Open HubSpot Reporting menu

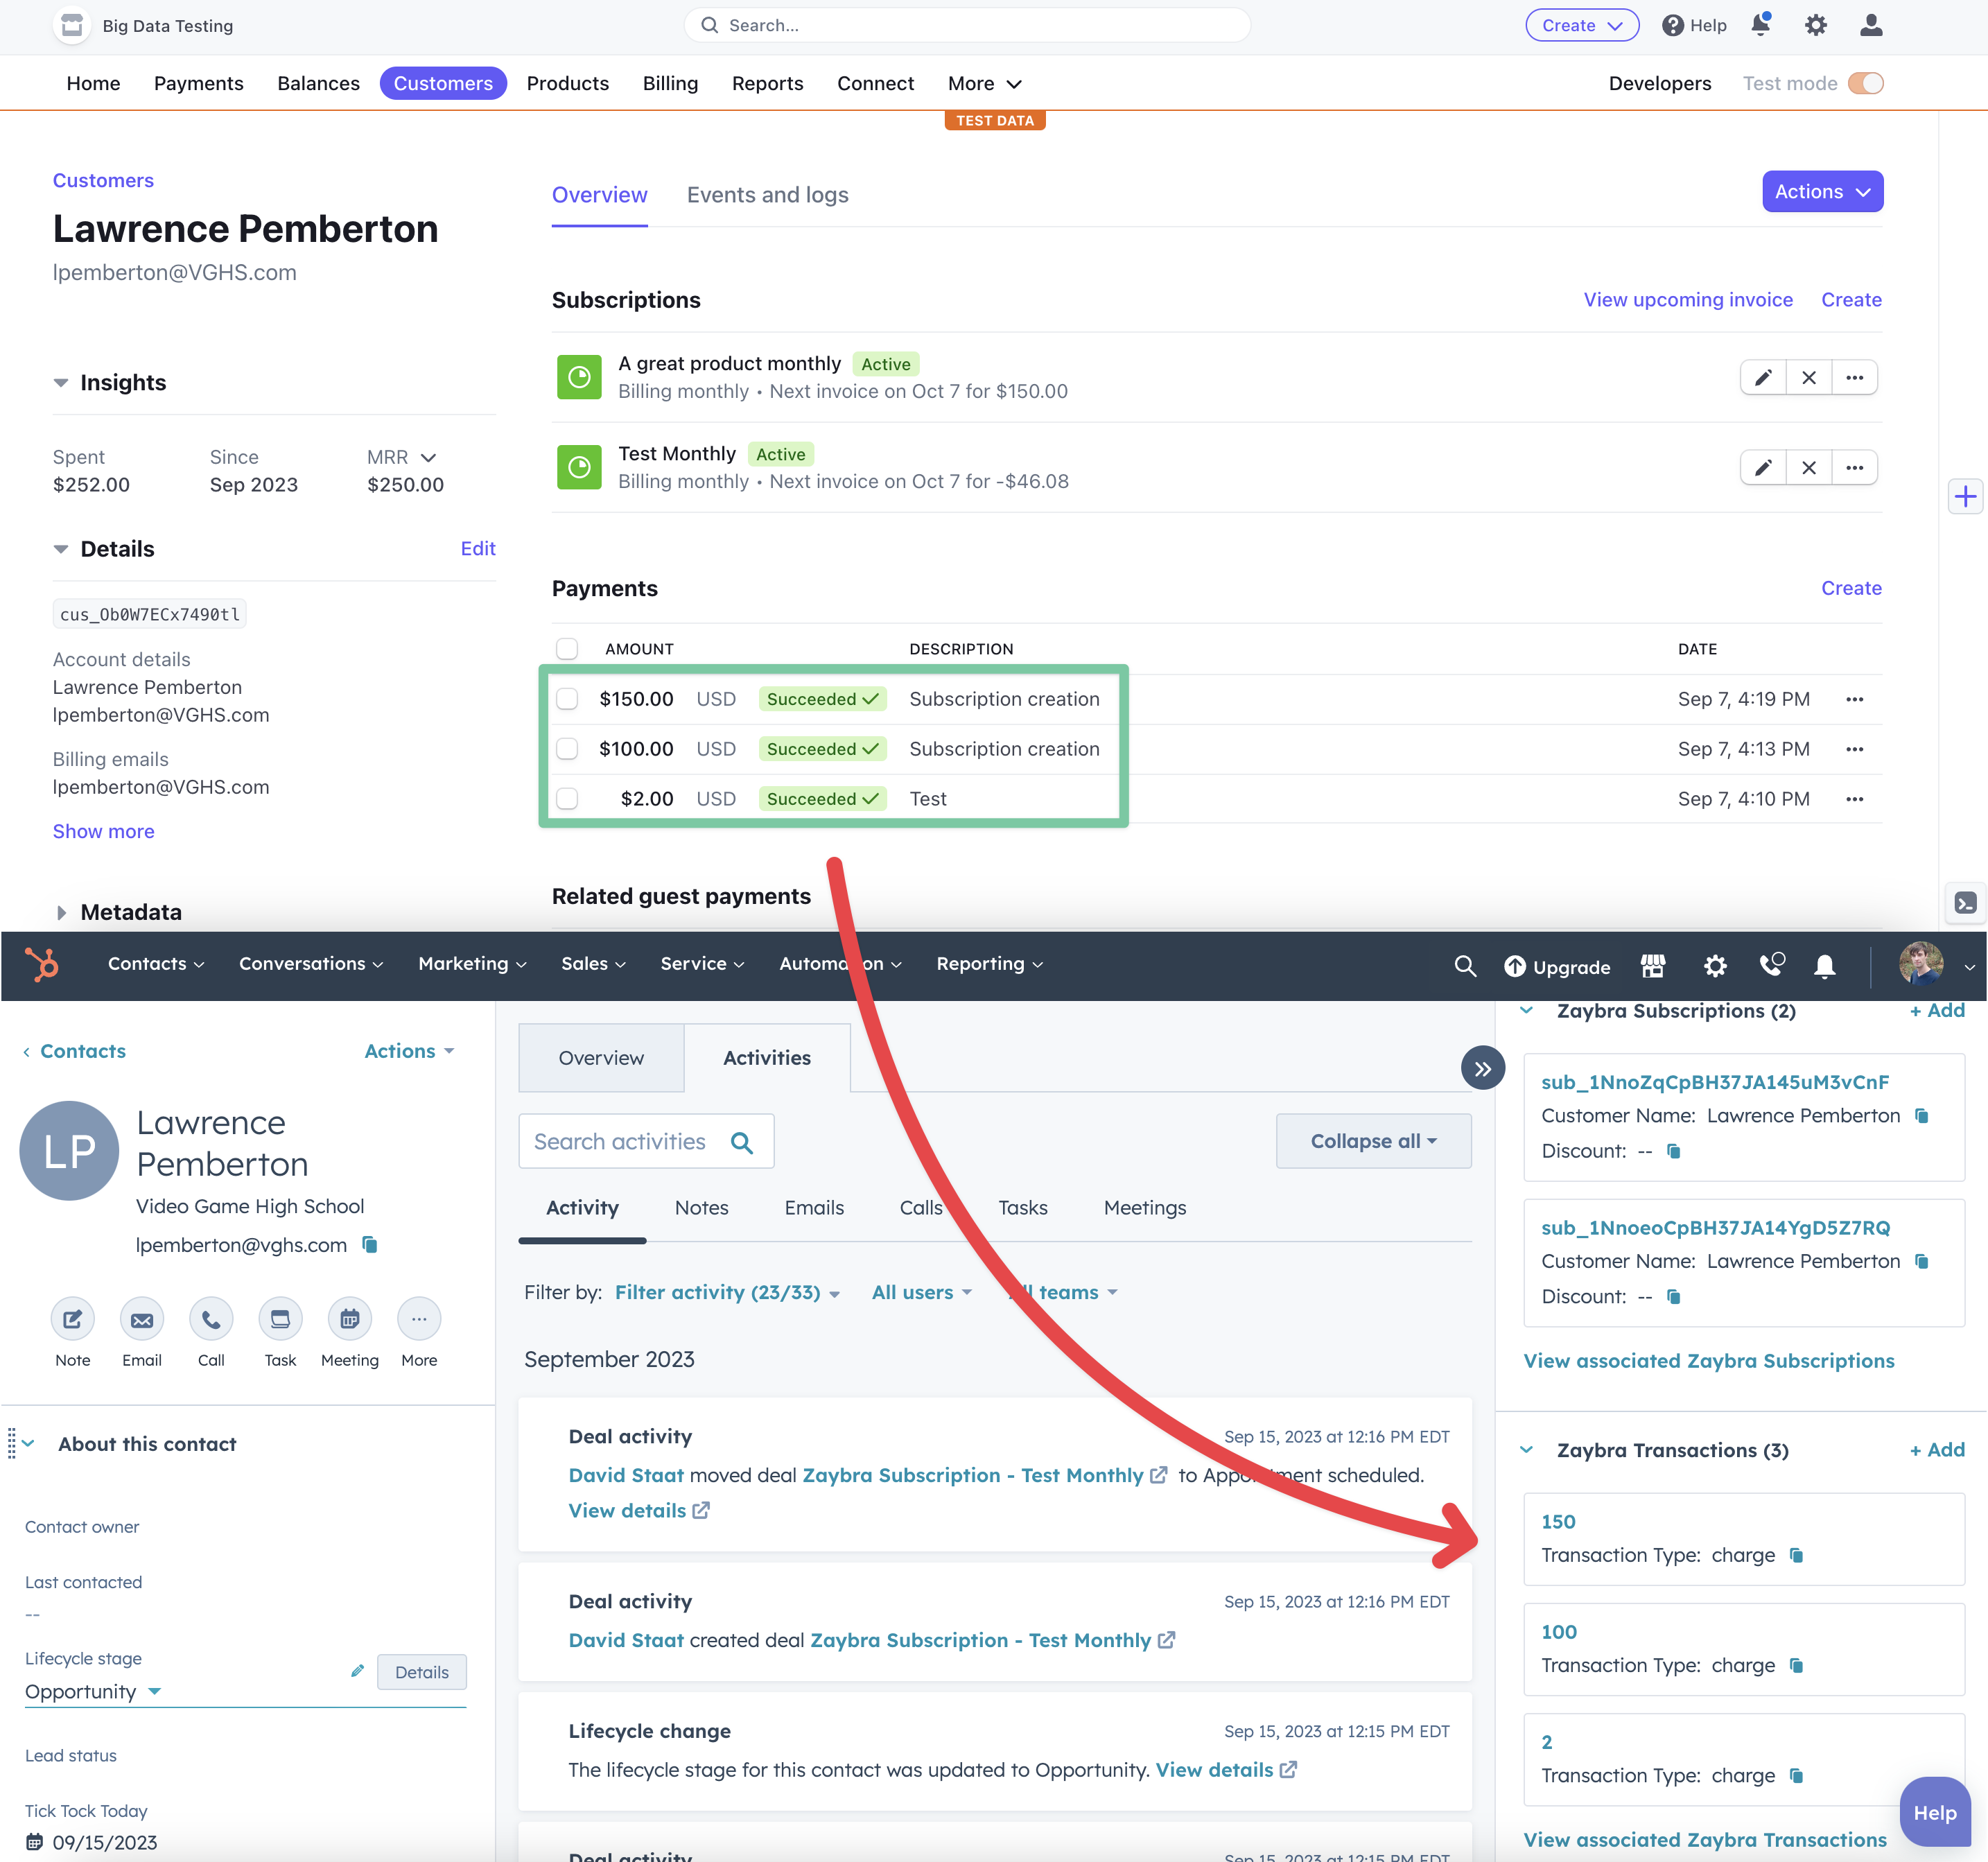tap(989, 964)
